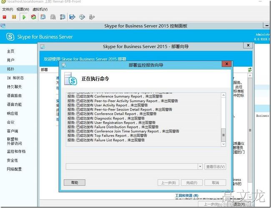The image size is (271, 208).
Task: Select 安全性 in the navigation
Action: point(12,160)
